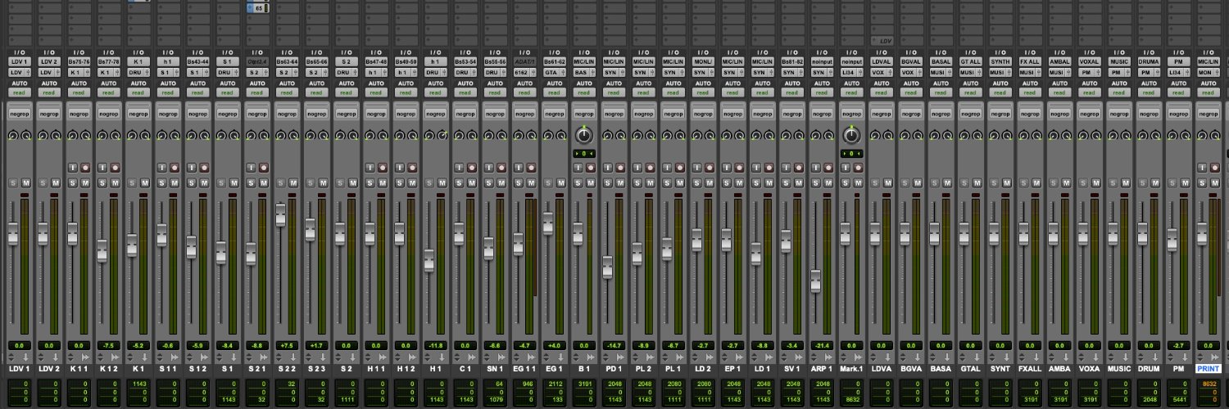Click the B 1 pan value display
The height and width of the screenshot is (409, 1229).
[583, 153]
